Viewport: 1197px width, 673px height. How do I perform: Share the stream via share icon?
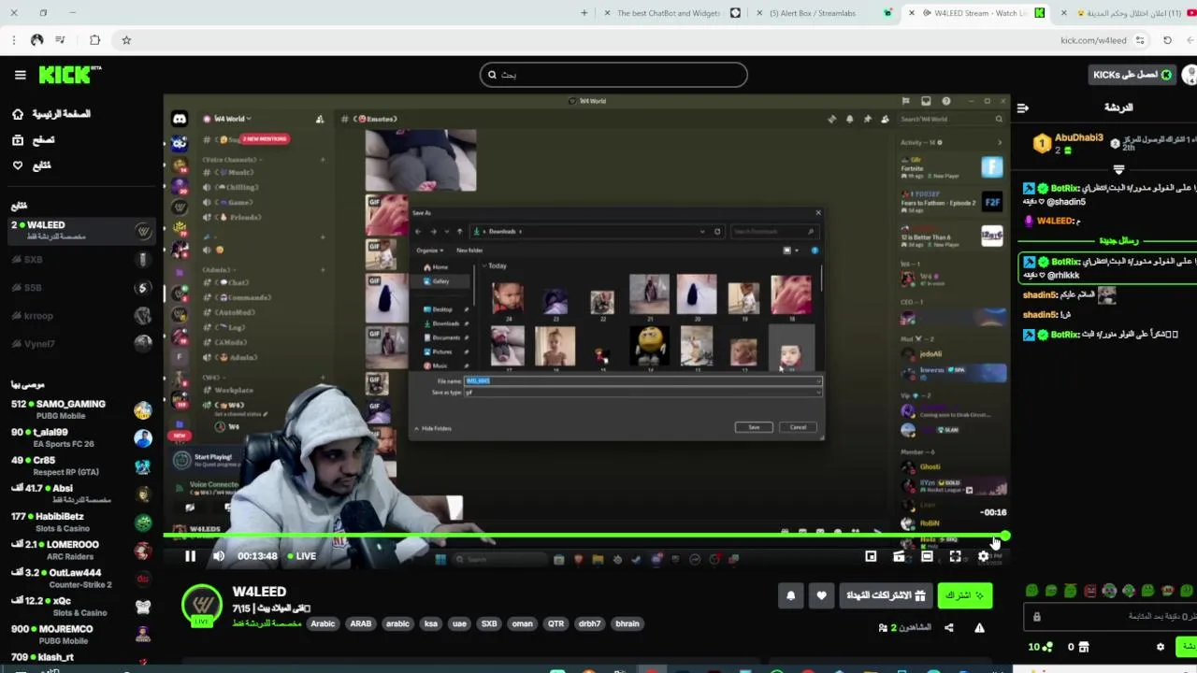point(949,628)
